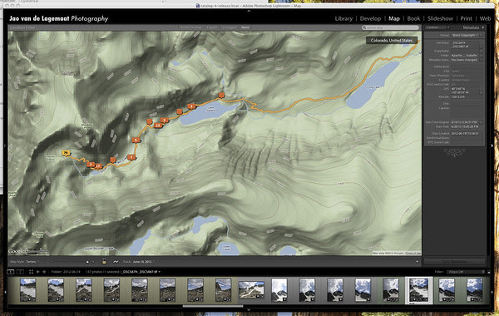This screenshot has width=499, height=316.
Task: Apply the Tagged location filter
Action: click(x=211, y=27)
